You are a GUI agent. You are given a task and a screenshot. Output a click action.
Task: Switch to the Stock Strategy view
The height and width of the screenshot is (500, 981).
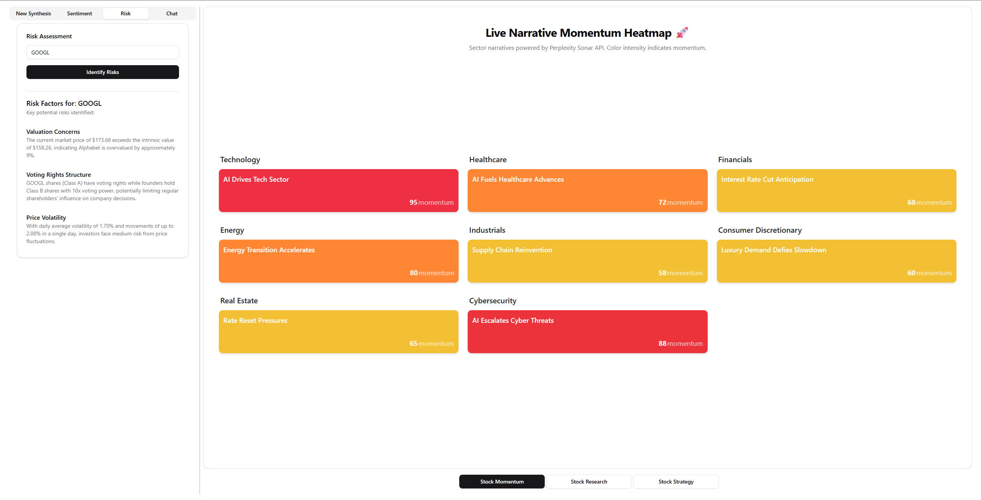pos(675,482)
